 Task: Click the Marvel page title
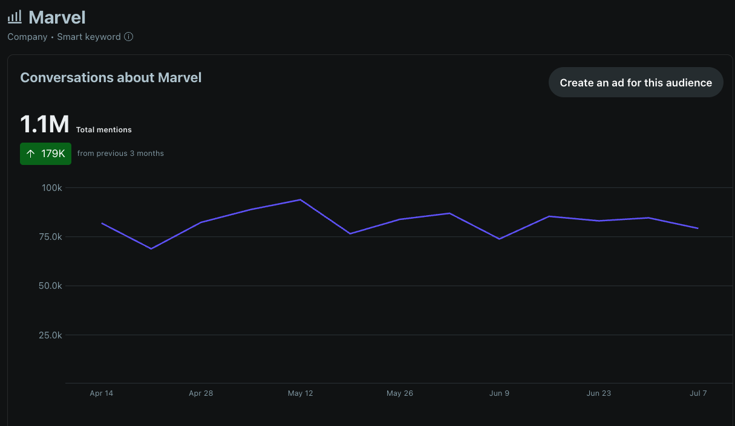point(57,17)
